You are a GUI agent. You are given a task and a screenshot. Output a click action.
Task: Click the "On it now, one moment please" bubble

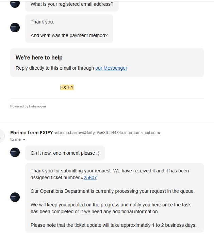pos(65,153)
